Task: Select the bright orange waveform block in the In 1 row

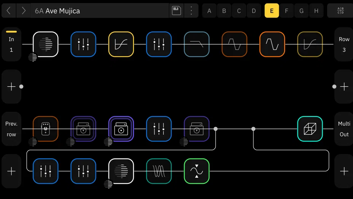Action: coord(272,45)
